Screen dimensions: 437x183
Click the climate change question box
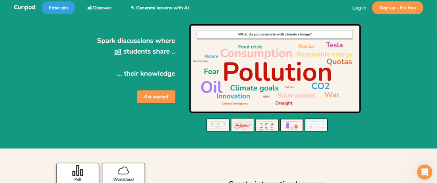coord(274,35)
